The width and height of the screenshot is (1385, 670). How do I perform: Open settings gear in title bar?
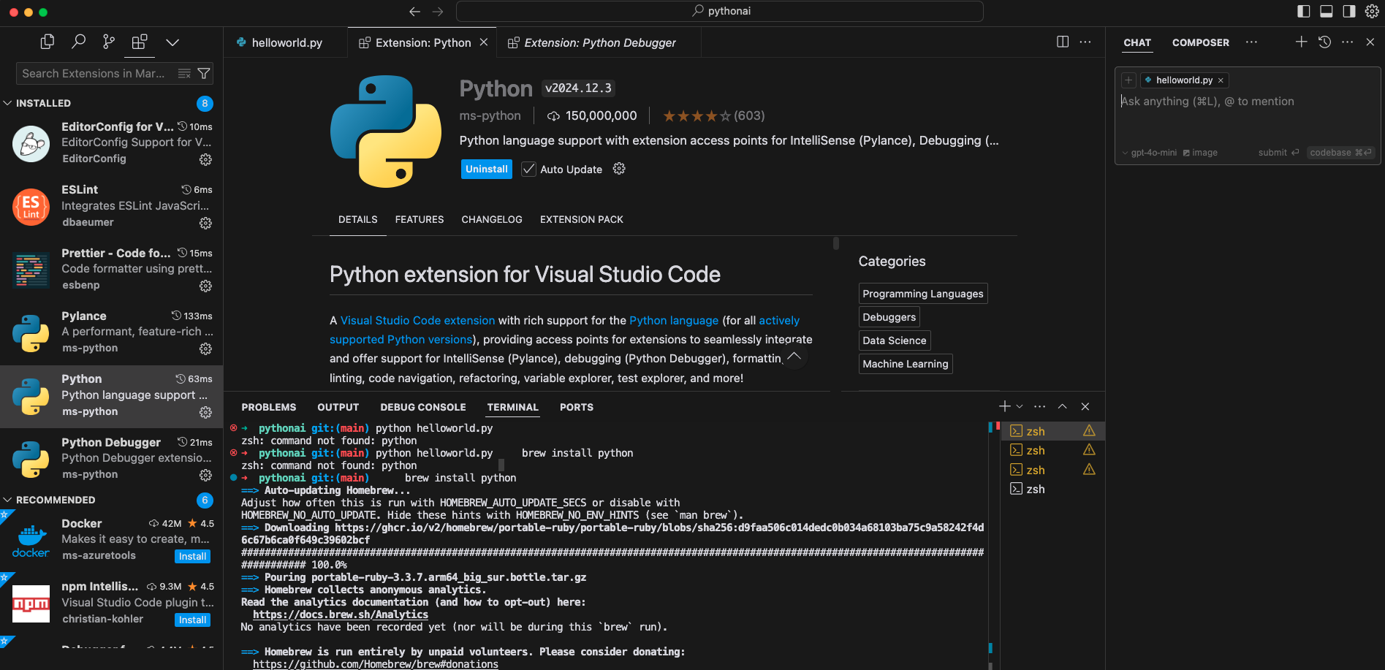(x=1372, y=11)
